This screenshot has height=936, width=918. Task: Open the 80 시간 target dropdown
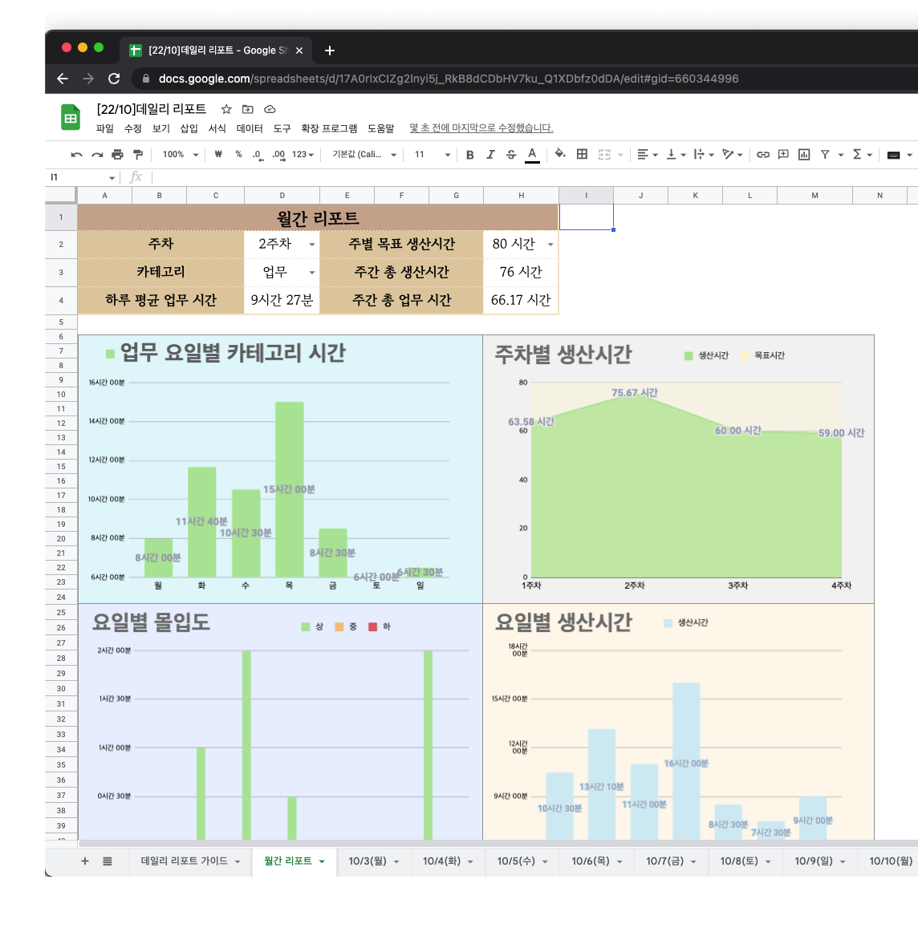click(550, 244)
